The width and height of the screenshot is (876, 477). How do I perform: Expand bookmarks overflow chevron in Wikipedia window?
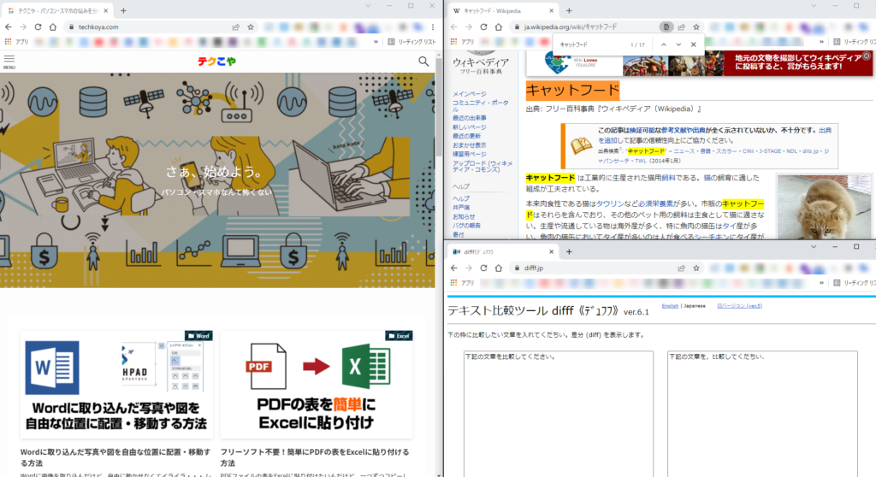[821, 42]
